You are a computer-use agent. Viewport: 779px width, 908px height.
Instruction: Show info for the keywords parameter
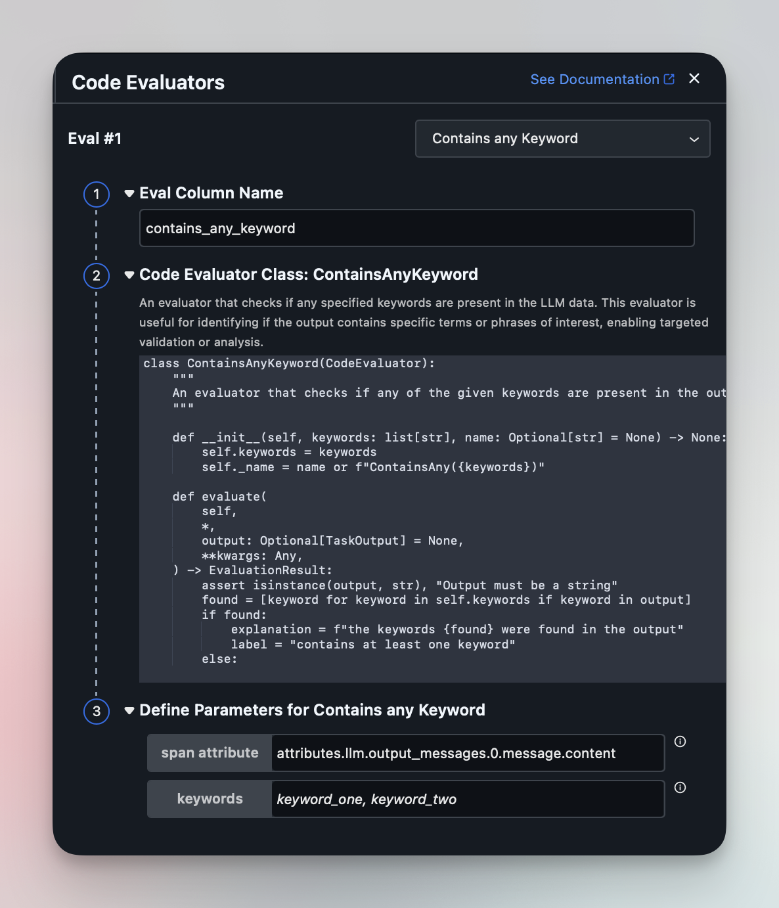680,788
